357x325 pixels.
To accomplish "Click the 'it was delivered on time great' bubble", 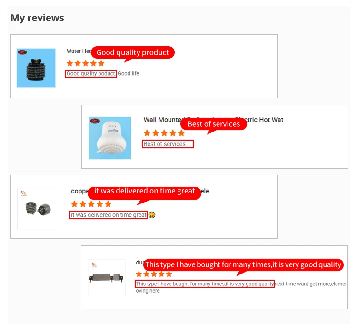I will (144, 191).
